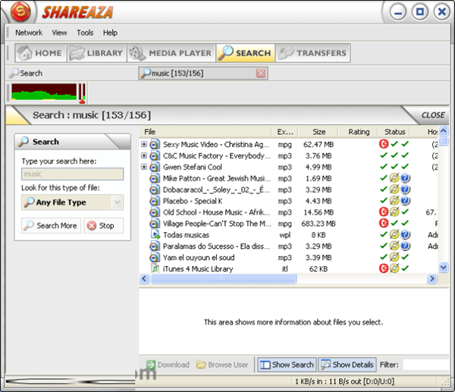
Task: Click the Search magnifier toolbar item
Action: tap(26, 73)
